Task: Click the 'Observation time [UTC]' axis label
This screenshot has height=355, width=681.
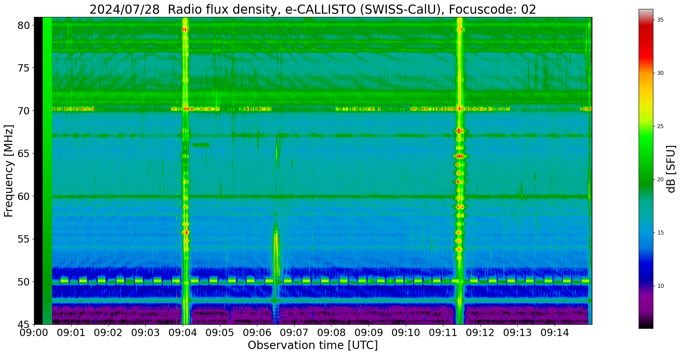Action: 313,345
